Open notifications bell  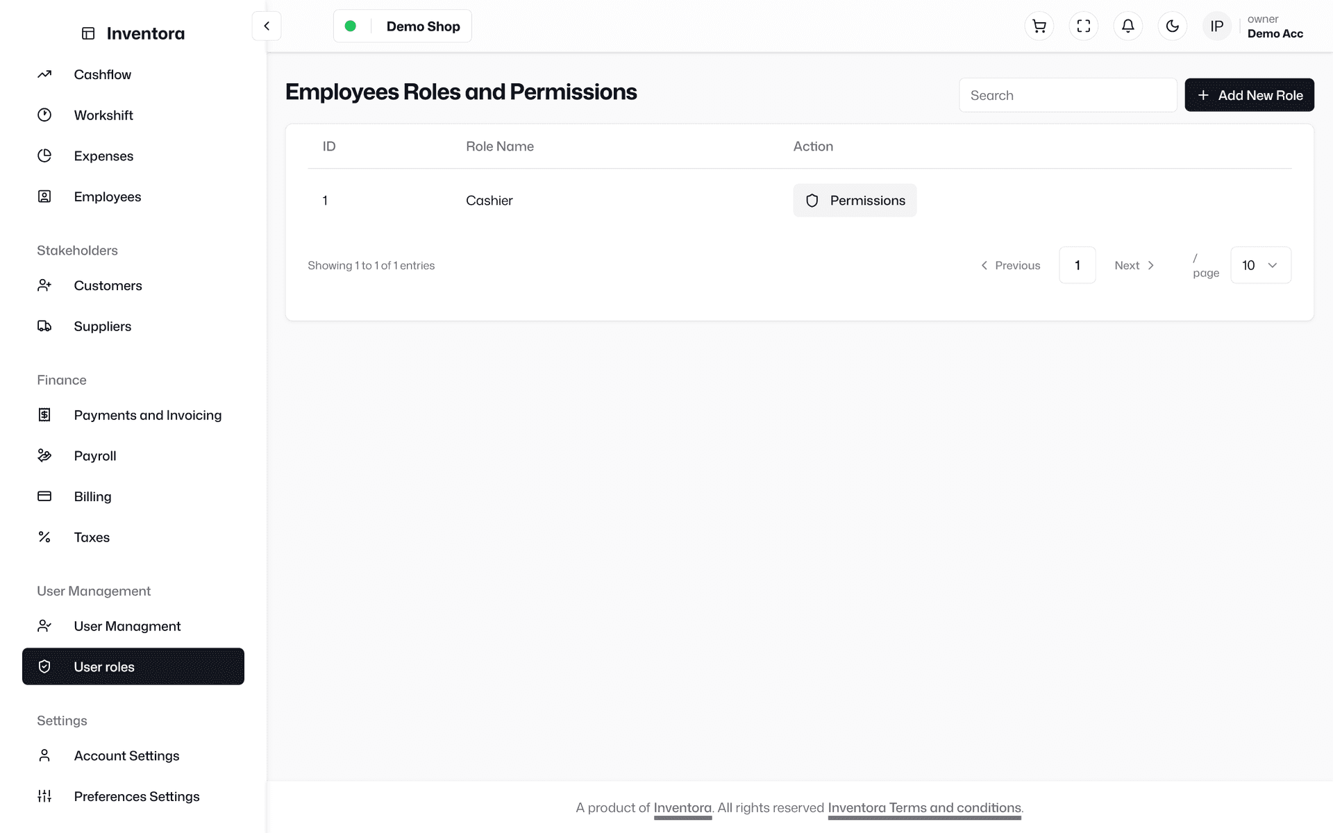point(1128,26)
